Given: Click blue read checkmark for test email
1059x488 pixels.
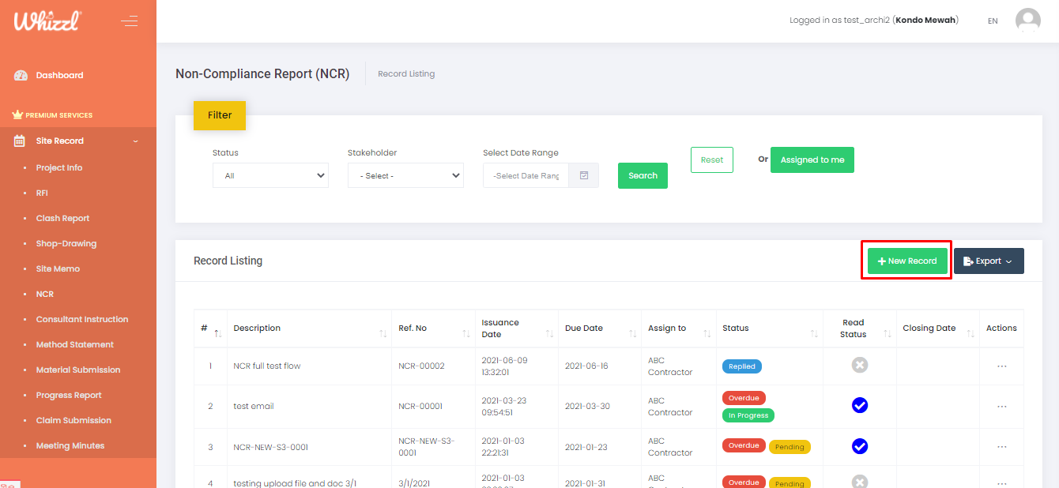Looking at the screenshot, I should 859,405.
